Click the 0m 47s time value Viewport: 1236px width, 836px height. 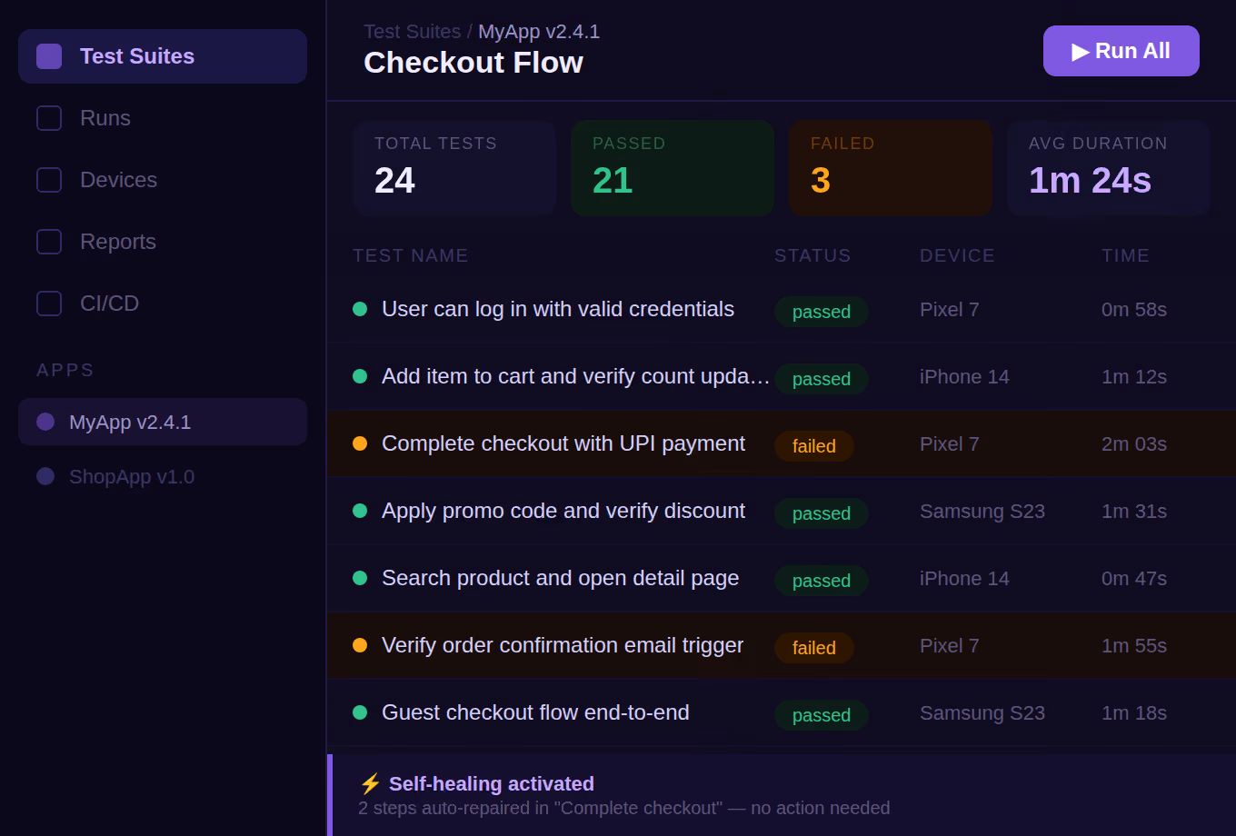click(1134, 579)
